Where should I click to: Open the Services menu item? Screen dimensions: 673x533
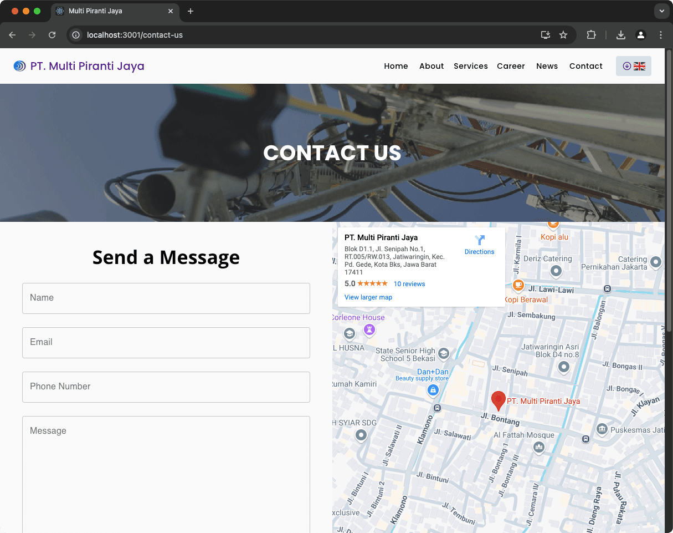(471, 66)
